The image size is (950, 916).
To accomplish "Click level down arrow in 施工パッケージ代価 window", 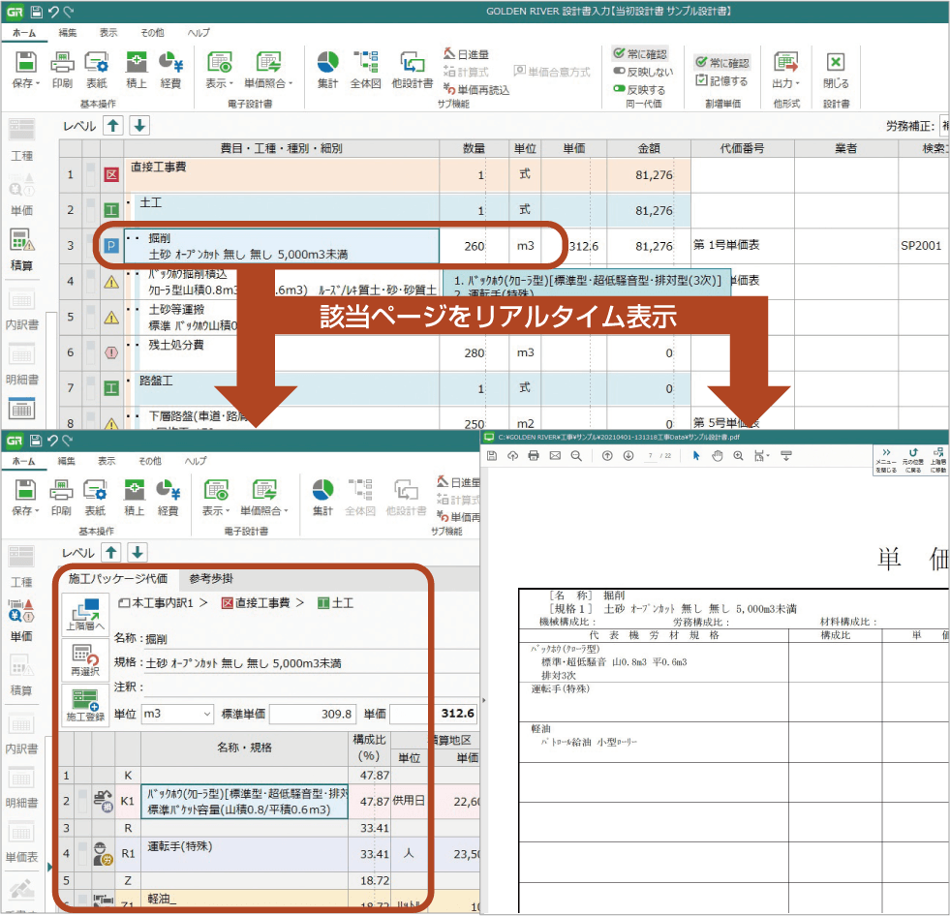I will coord(138,552).
